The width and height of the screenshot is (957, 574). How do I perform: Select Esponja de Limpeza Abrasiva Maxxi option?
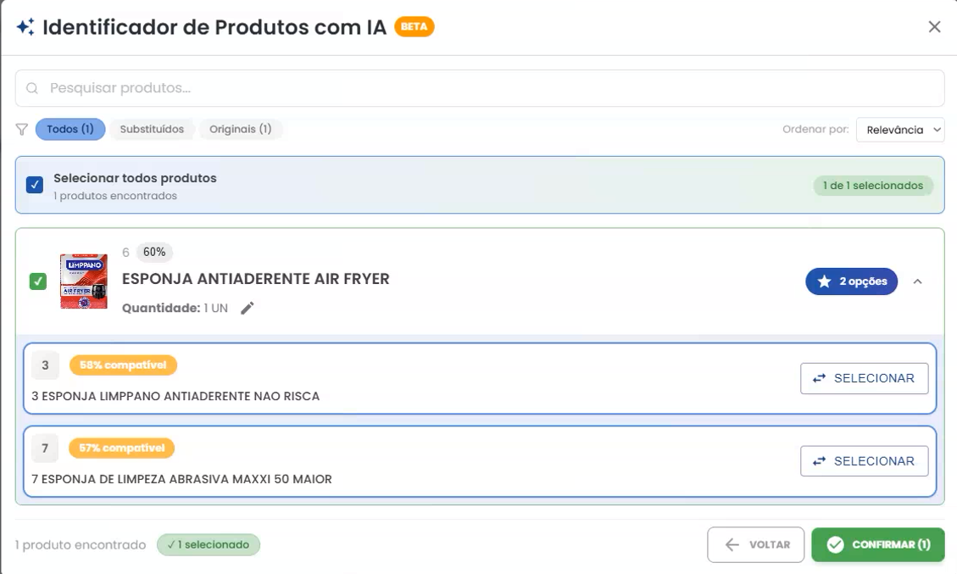[x=865, y=461]
